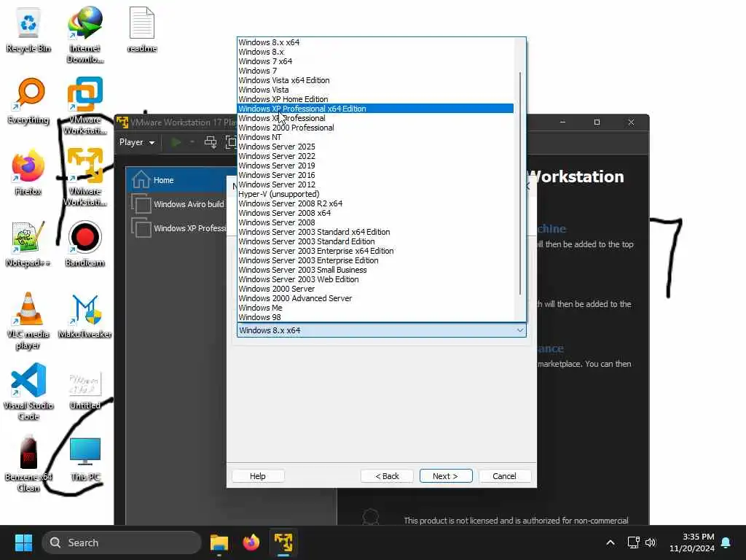This screenshot has width=746, height=560.
Task: Choose Windows Server 2003 Small Business
Action: coord(375,270)
